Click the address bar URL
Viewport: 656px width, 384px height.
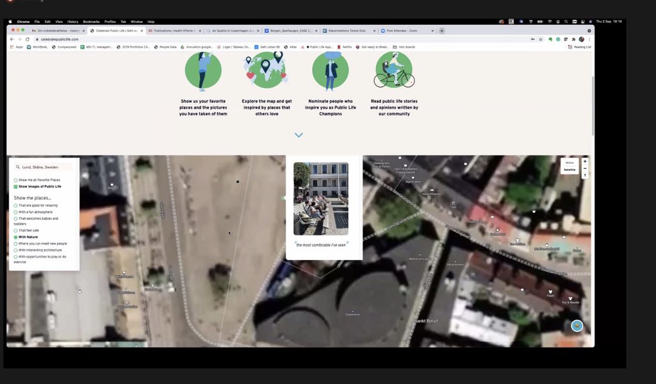click(x=60, y=39)
